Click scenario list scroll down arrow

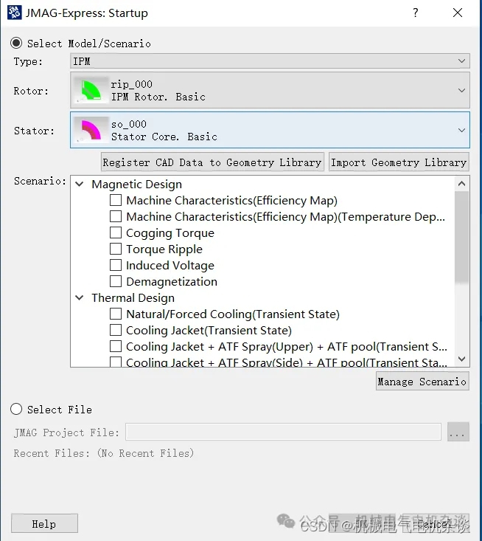461,359
